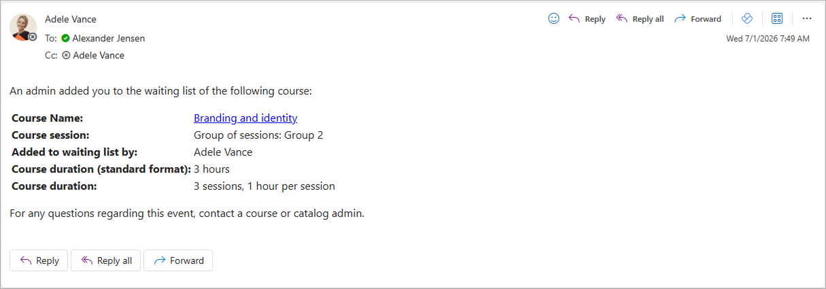Click the double-arrow icon in the bottom Reply all button
Viewport: 826px width, 289px height.
[x=86, y=260]
